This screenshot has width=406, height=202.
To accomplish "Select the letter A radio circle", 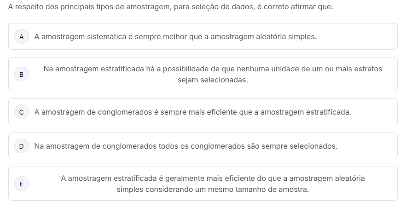I will [21, 36].
